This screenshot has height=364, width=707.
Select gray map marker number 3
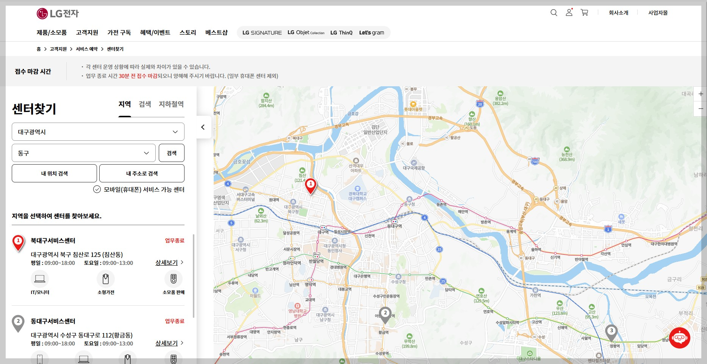[611, 333]
